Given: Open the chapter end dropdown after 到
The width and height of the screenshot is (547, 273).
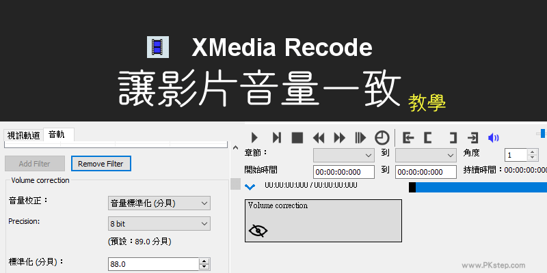Looking at the screenshot, I should [425, 156].
